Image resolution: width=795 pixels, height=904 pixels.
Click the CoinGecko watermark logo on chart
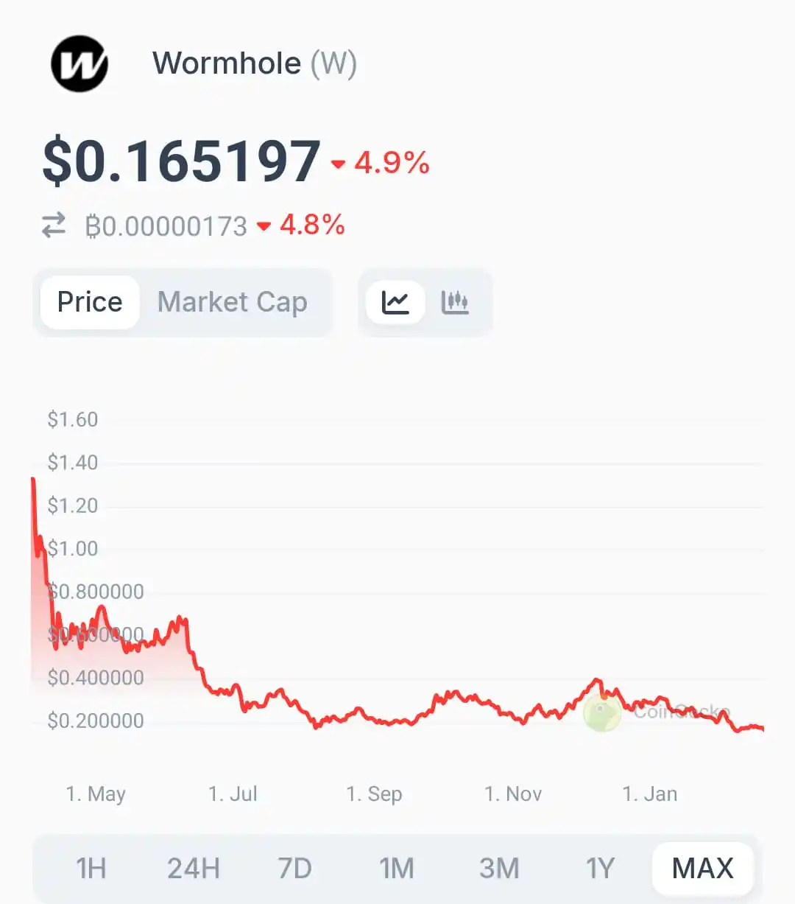point(602,712)
